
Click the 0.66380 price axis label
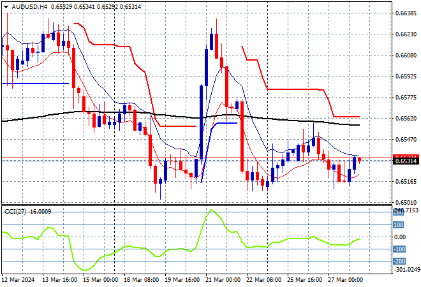coord(406,13)
